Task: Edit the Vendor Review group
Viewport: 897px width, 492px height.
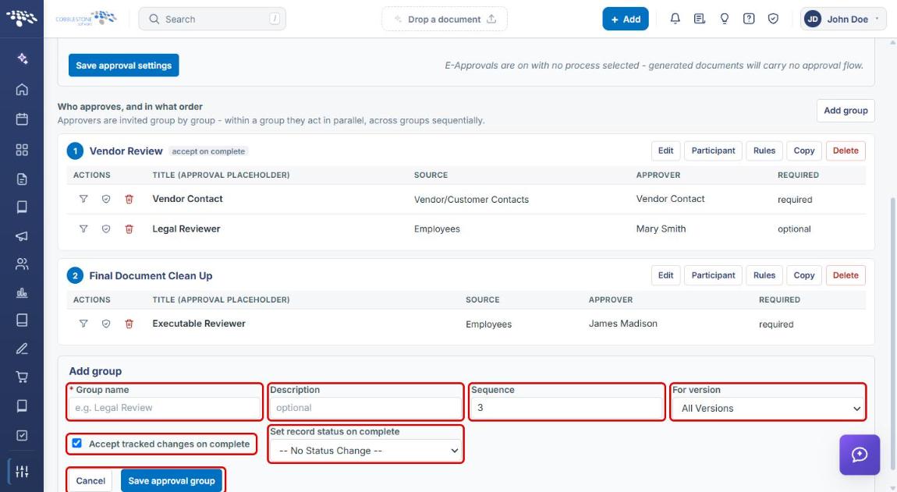Action: pyautogui.click(x=665, y=150)
